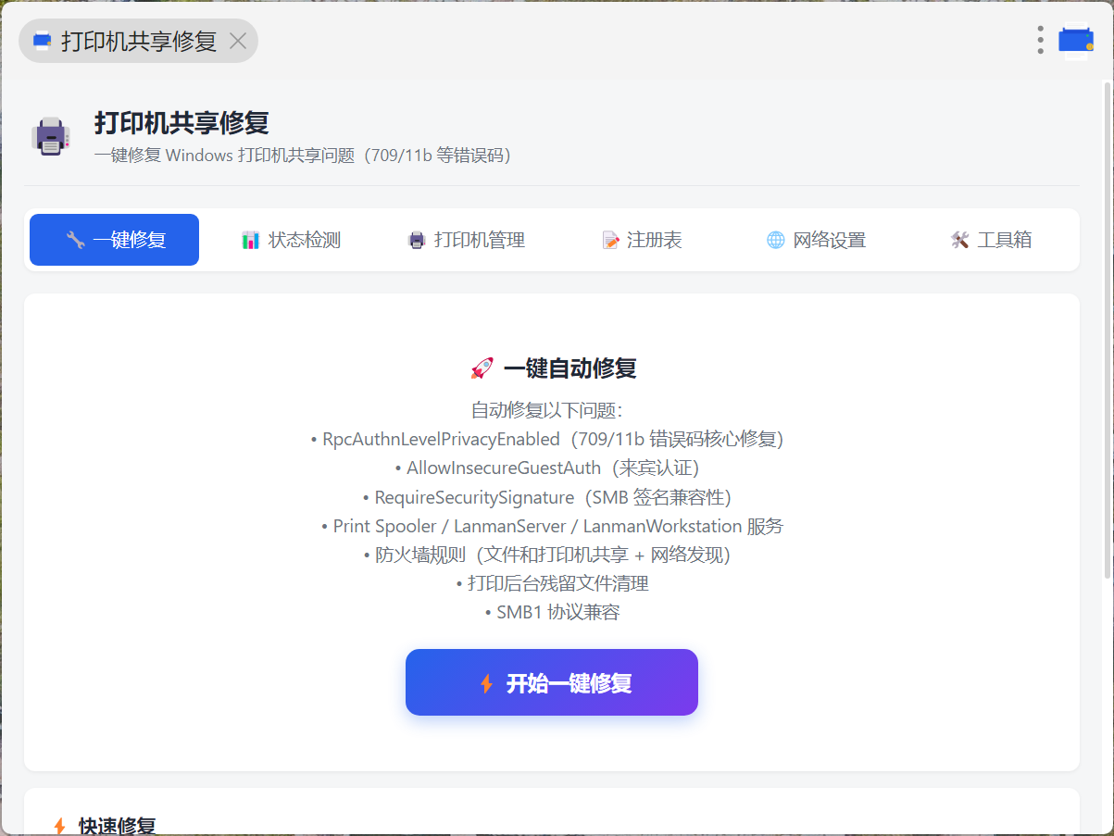This screenshot has width=1114, height=836.
Task: Click the globe icon on 网络设置
Action: [x=776, y=241]
